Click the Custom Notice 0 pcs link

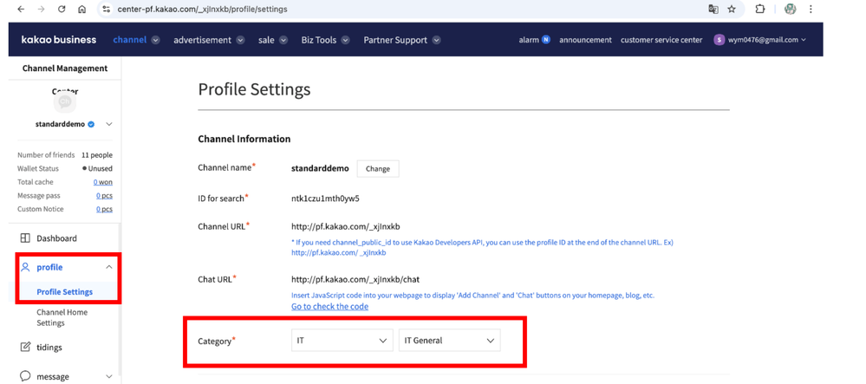click(104, 209)
